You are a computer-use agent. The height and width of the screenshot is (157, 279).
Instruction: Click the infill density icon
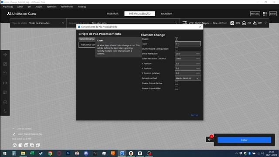coord(232,23)
